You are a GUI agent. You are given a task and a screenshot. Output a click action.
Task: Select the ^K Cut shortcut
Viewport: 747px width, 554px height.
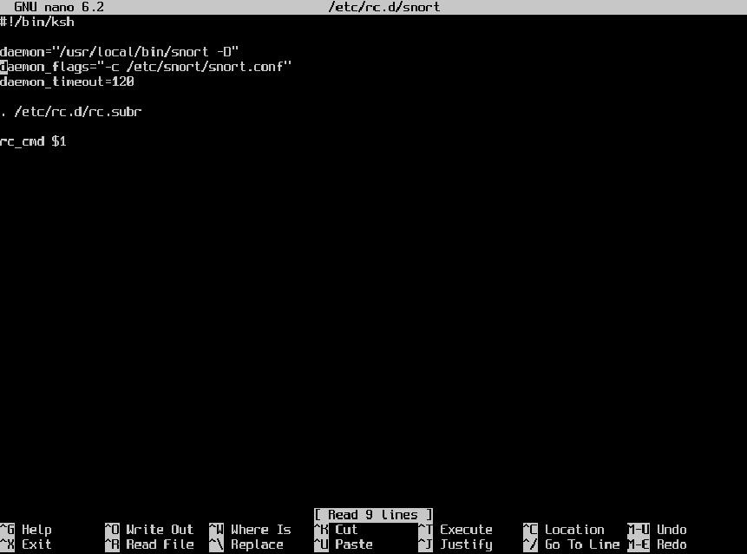336,530
